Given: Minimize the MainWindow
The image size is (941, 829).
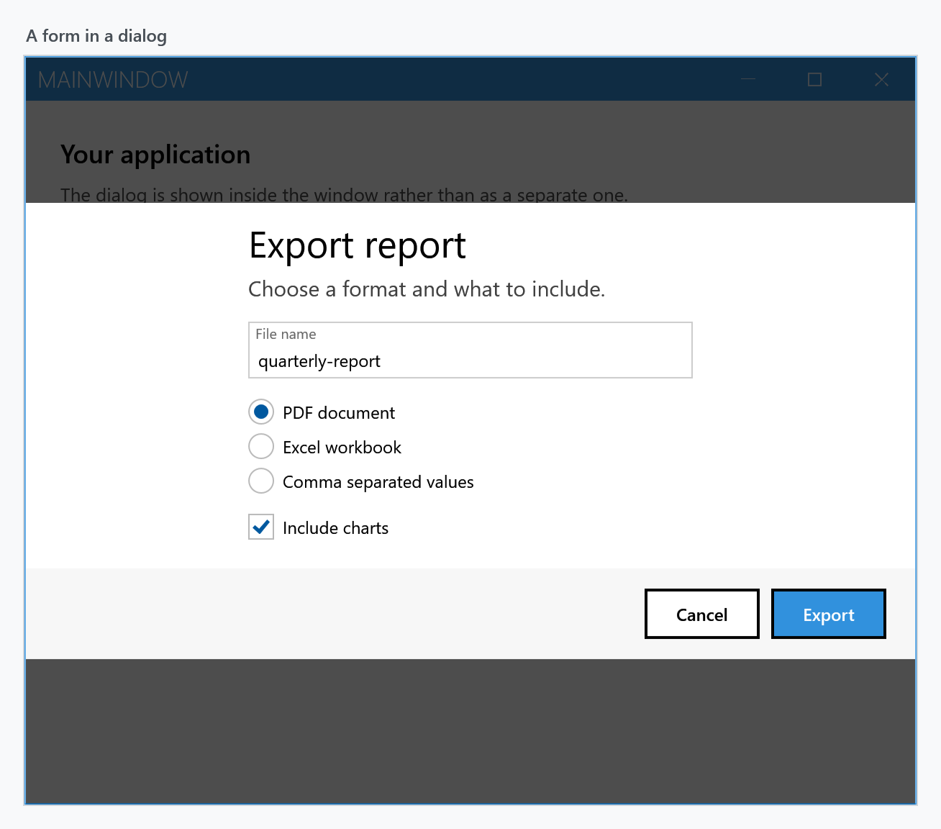Looking at the screenshot, I should (x=748, y=79).
